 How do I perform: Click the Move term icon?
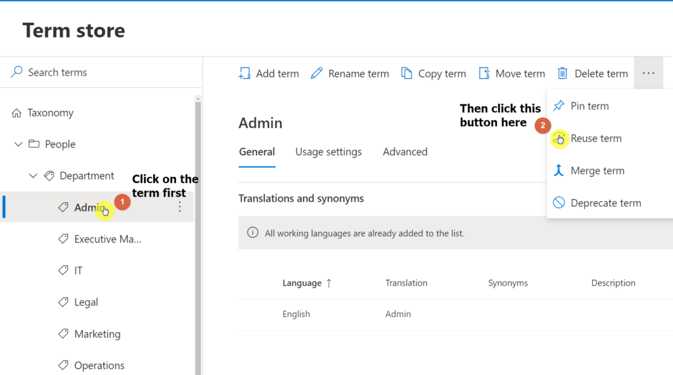point(484,74)
